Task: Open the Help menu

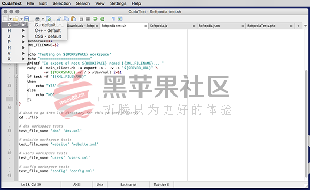Action: (136, 4)
